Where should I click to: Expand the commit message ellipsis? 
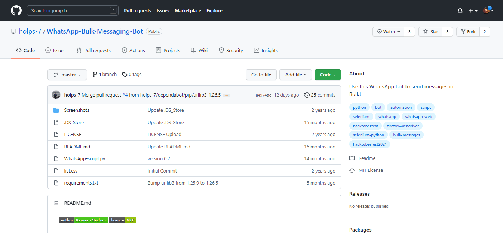tap(226, 95)
